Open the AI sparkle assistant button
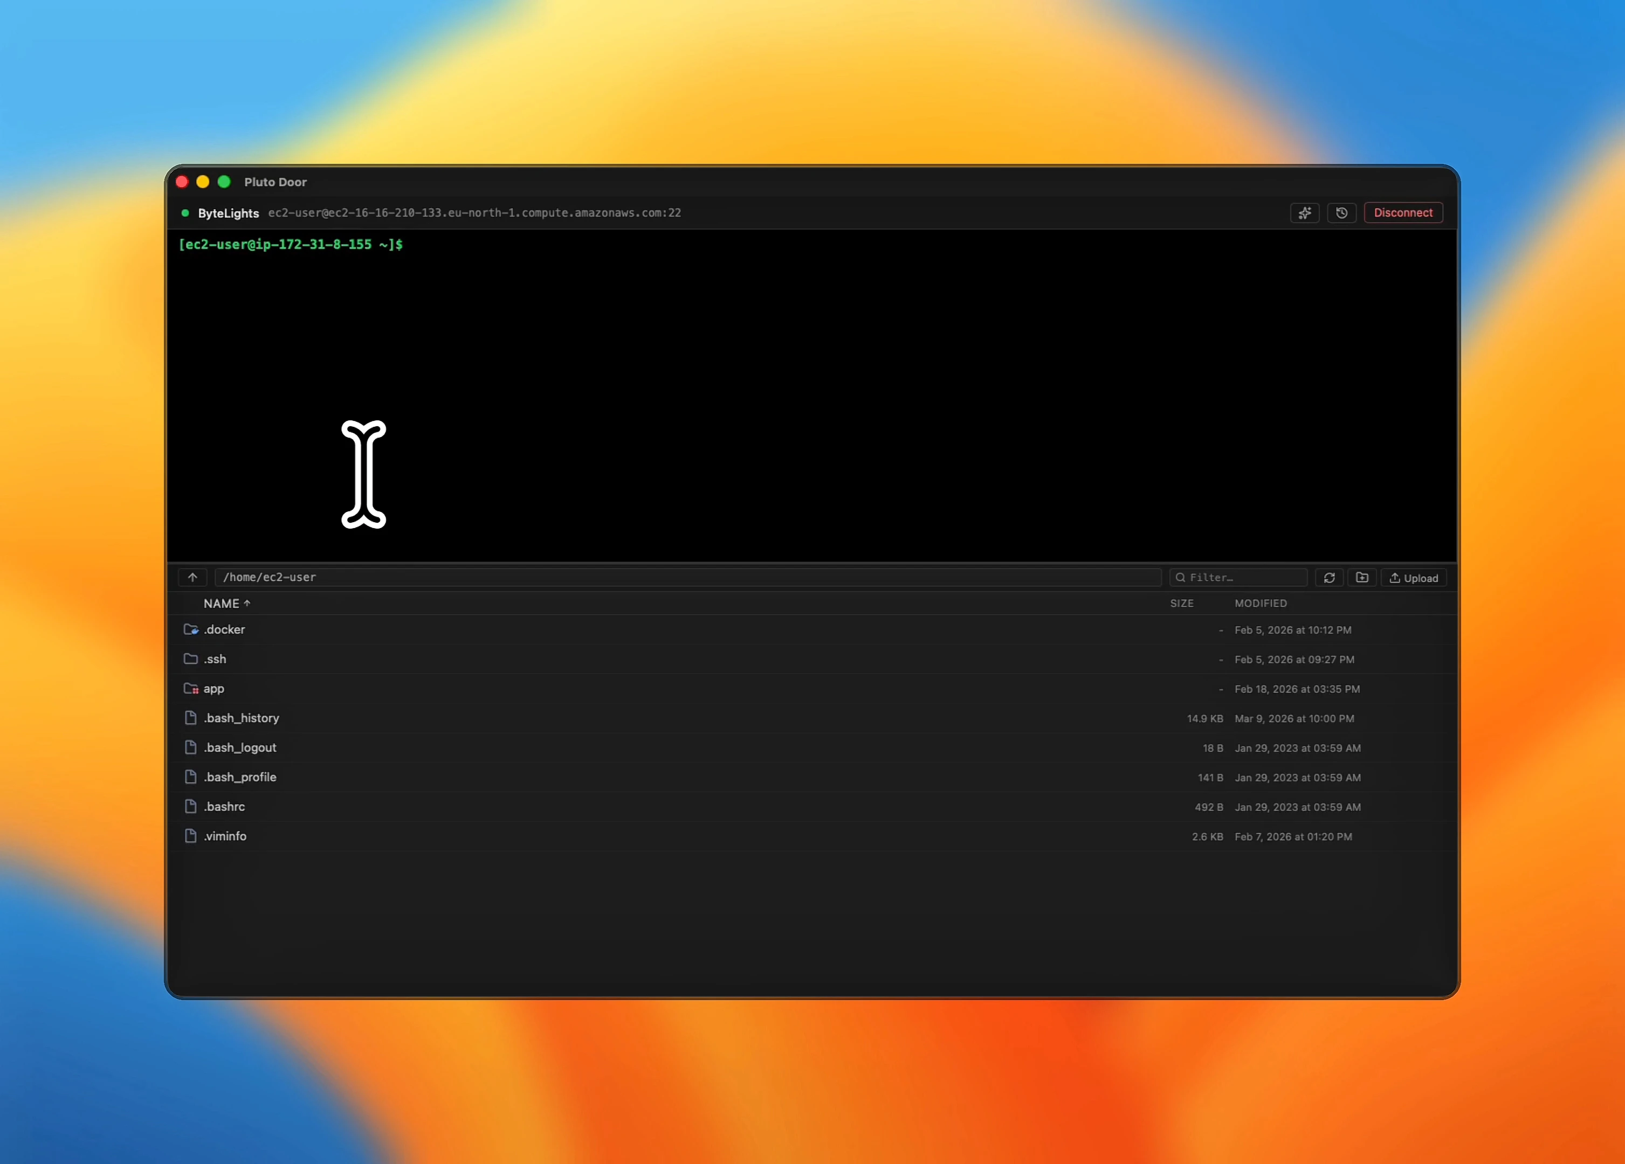The width and height of the screenshot is (1625, 1164). (x=1304, y=213)
